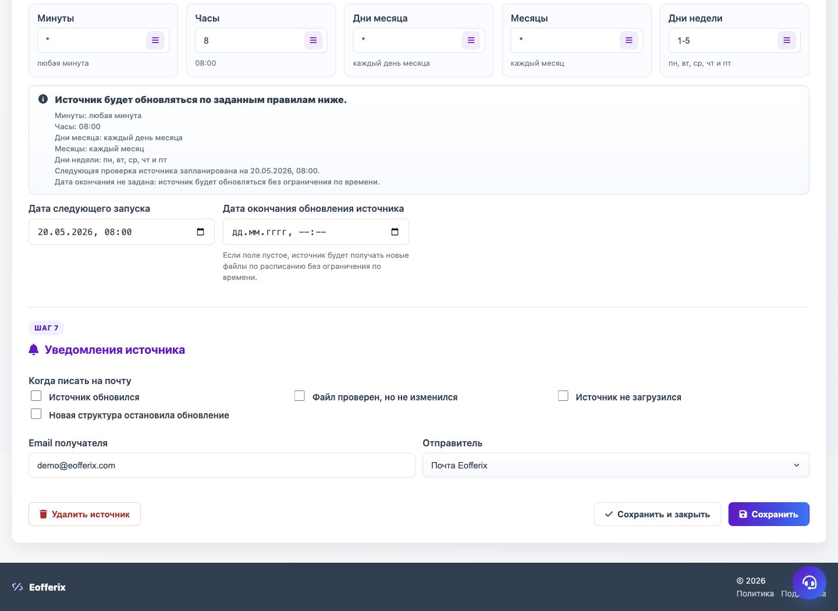The image size is (838, 611).
Task: Click 'Удалить источник' button
Action: coord(84,514)
